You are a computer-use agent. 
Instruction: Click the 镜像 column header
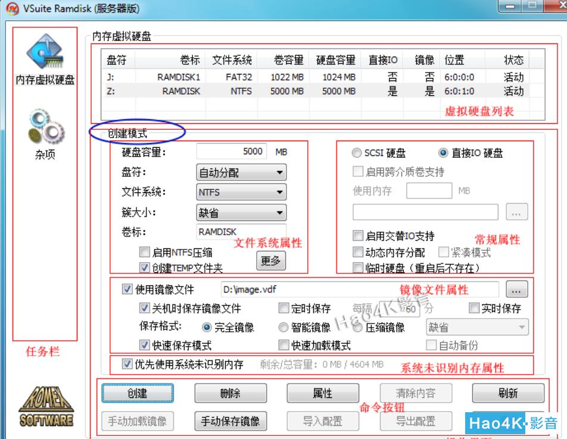[422, 60]
